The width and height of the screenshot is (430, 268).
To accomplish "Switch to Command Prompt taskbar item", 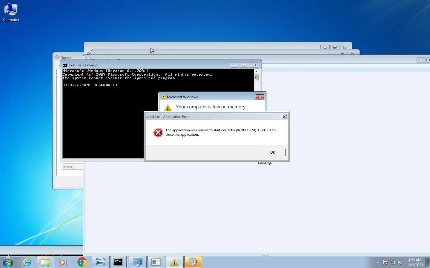I will point(118,262).
